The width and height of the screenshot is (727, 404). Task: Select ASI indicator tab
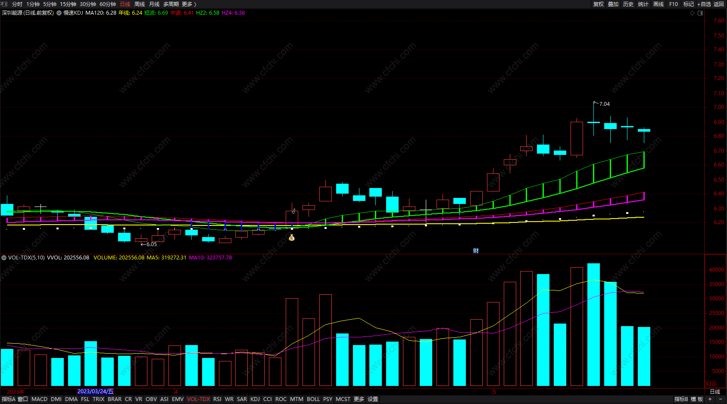pyautogui.click(x=165, y=399)
